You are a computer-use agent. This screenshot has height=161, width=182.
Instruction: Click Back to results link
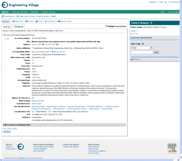[x=43, y=16]
